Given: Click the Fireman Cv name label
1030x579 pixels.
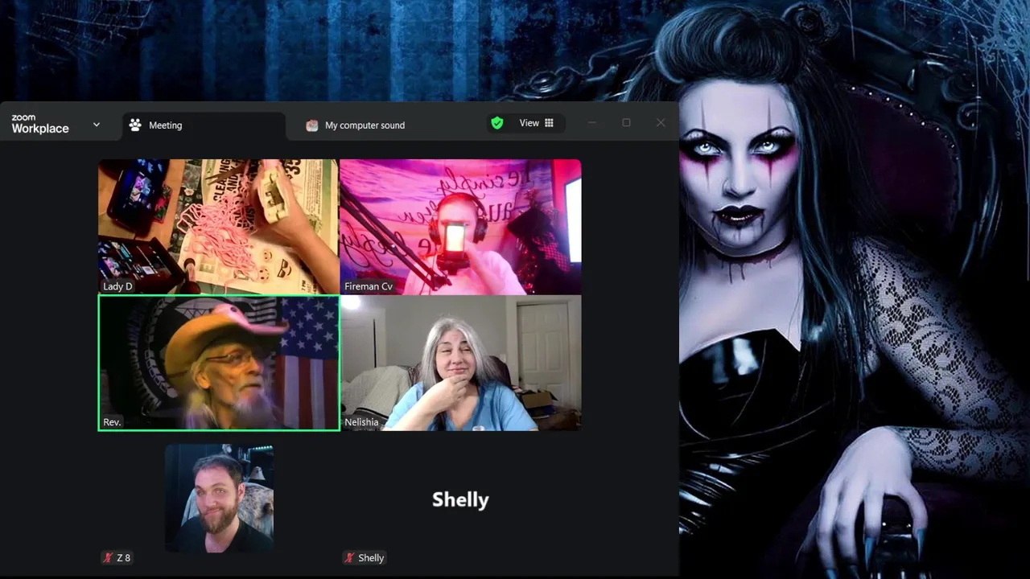Looking at the screenshot, I should coord(369,286).
